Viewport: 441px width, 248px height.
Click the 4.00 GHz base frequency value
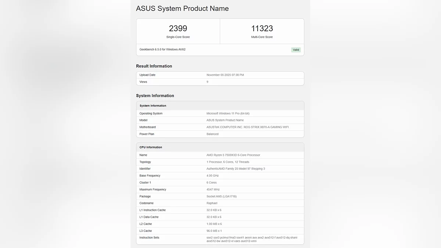[212, 176]
